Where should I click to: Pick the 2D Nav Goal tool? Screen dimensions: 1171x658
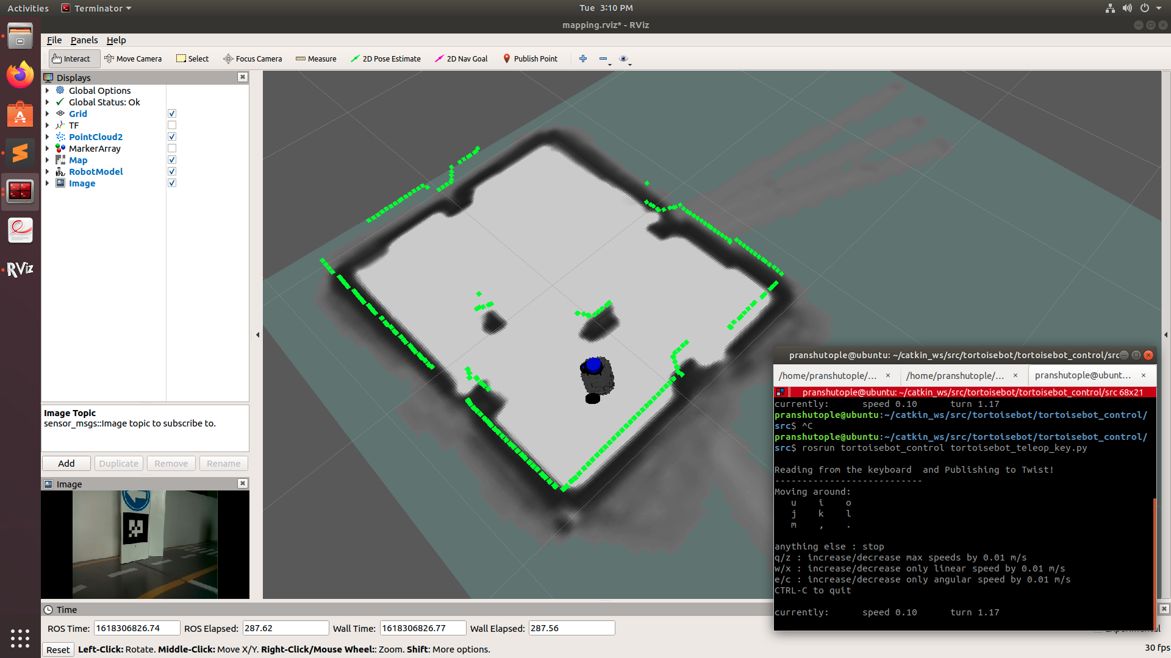coord(461,58)
